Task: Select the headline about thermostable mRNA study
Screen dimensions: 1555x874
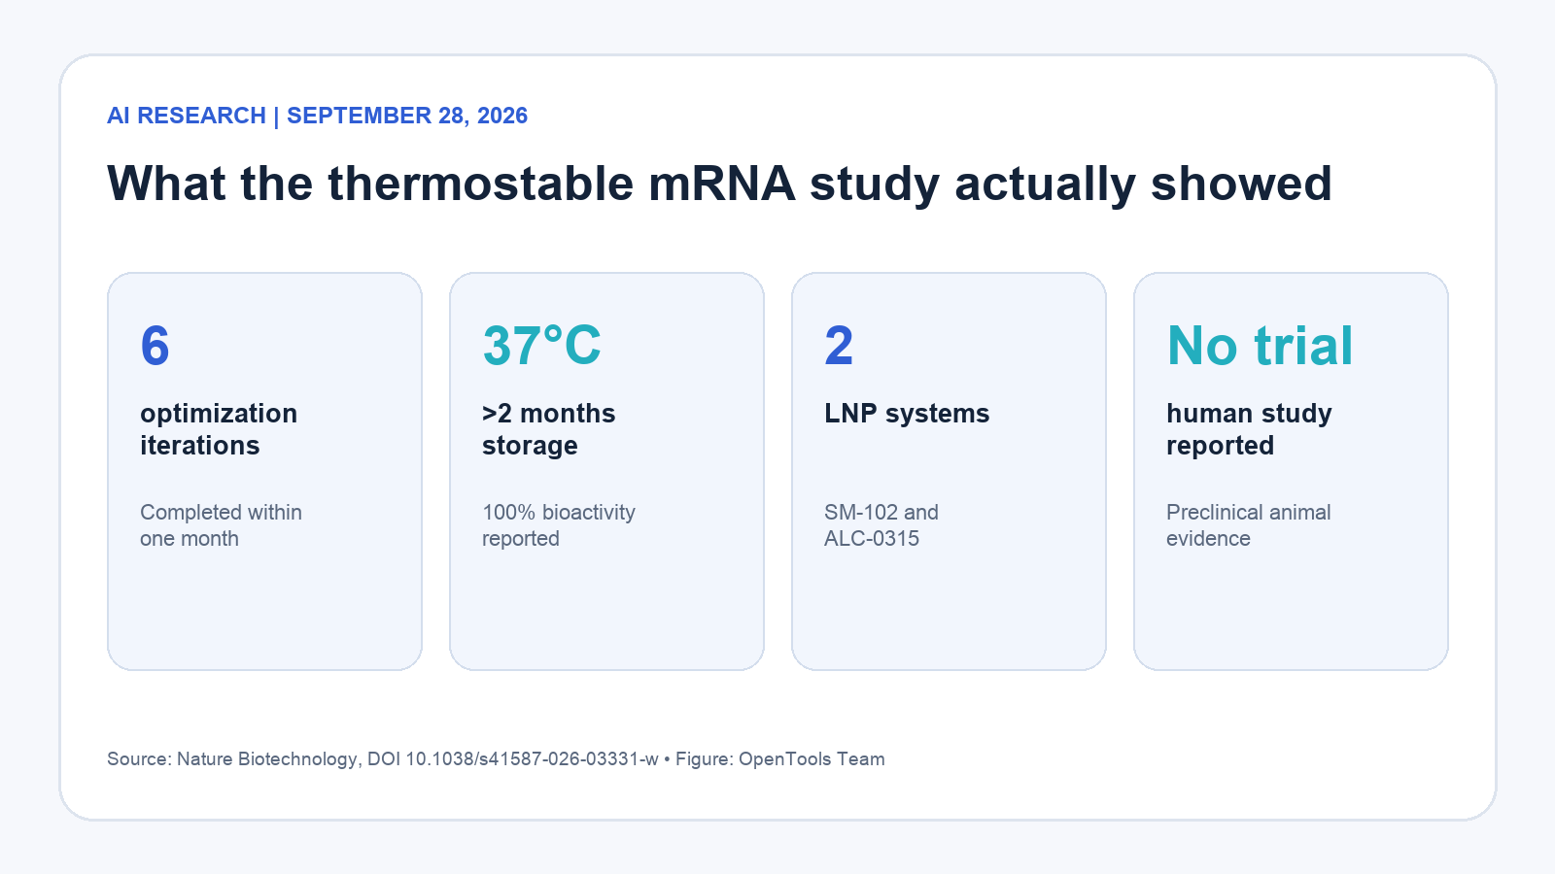Action: click(719, 184)
